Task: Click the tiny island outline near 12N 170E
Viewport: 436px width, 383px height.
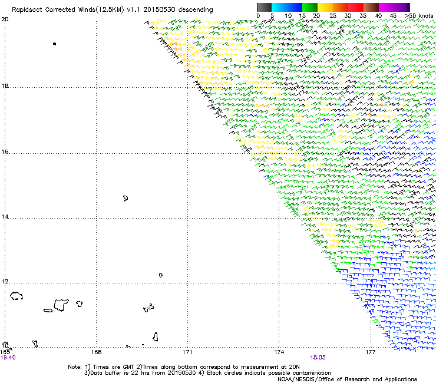Action: pos(161,275)
